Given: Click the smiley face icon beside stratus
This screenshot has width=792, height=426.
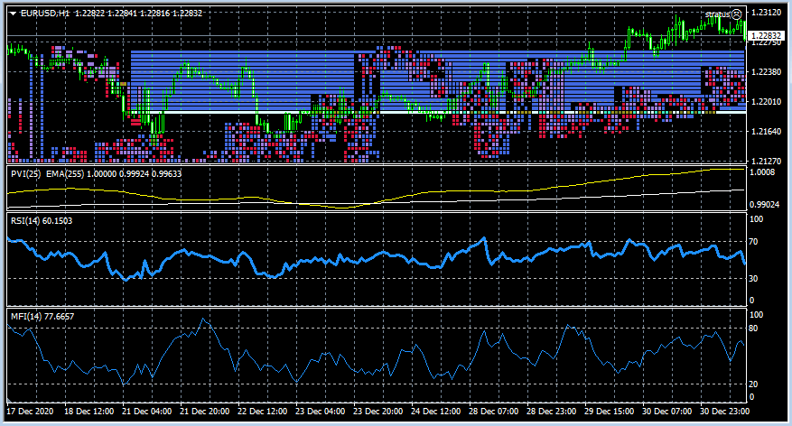Looking at the screenshot, I should click(x=737, y=14).
